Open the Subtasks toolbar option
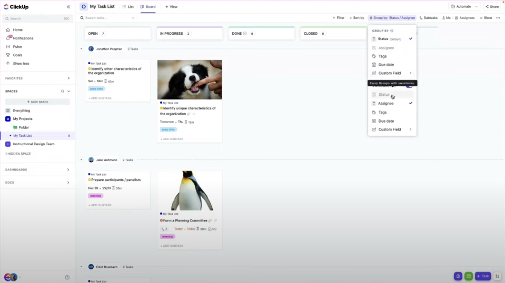 coord(428,18)
